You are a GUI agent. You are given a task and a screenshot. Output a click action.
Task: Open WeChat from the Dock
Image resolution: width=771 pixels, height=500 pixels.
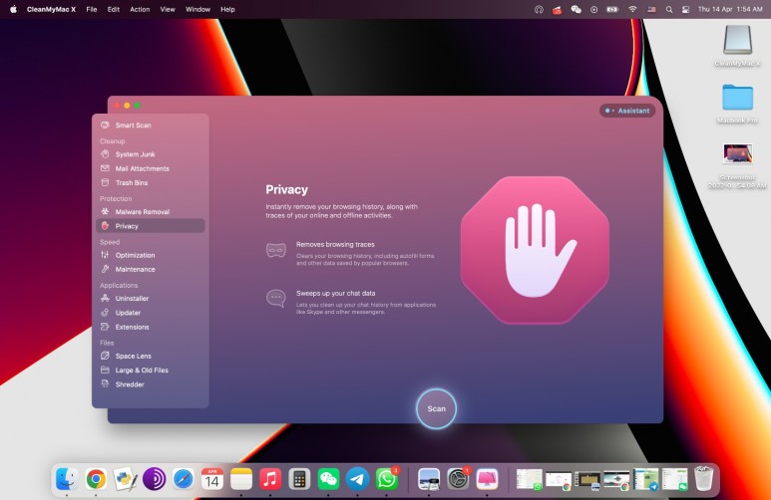(x=328, y=479)
